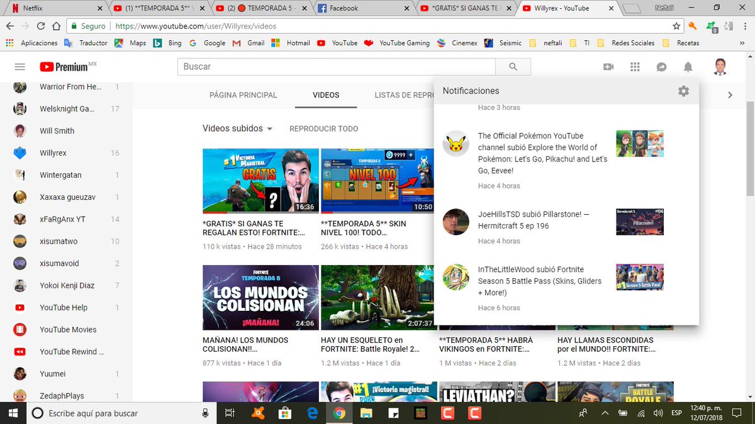This screenshot has height=424, width=755.
Task: Switch to the PÁGINA PRINCIPAL tab
Action: coord(243,95)
